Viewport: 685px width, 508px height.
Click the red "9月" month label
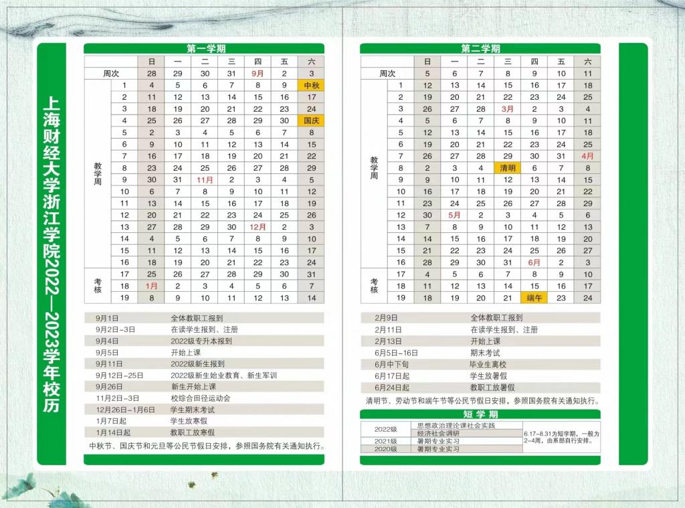tap(258, 74)
